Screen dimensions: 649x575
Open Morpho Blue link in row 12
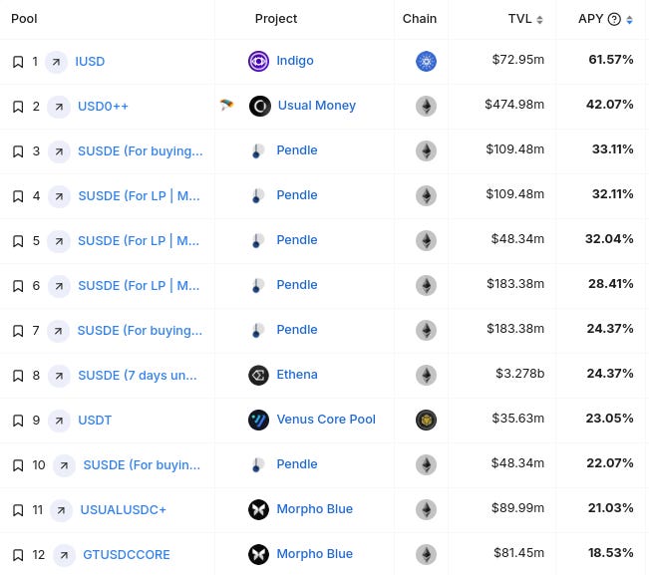(315, 554)
